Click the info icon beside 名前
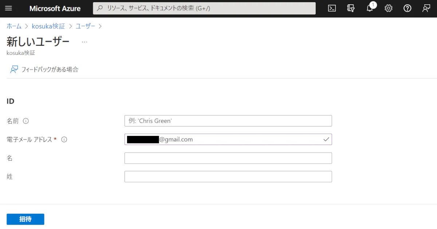 26,121
